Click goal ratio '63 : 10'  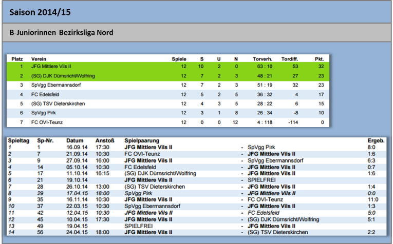[265, 66]
